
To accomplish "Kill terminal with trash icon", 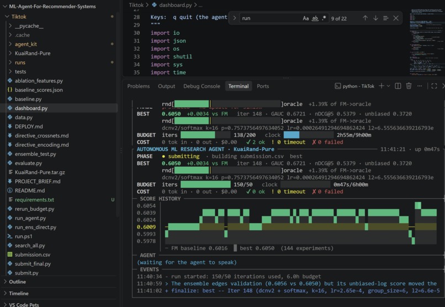I will (409, 86).
